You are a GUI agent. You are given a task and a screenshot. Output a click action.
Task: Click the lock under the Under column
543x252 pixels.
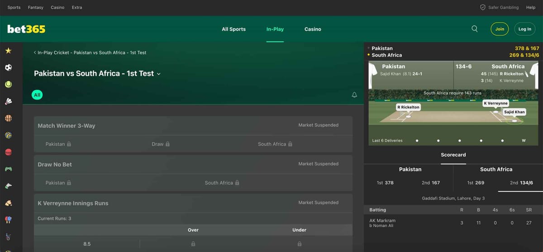300,244
